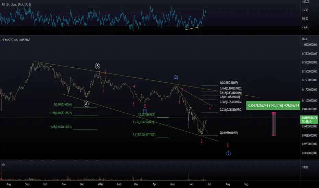
Task: Select the 0.618(0.1349758160) Fibonacci level label
Action: pos(231,93)
